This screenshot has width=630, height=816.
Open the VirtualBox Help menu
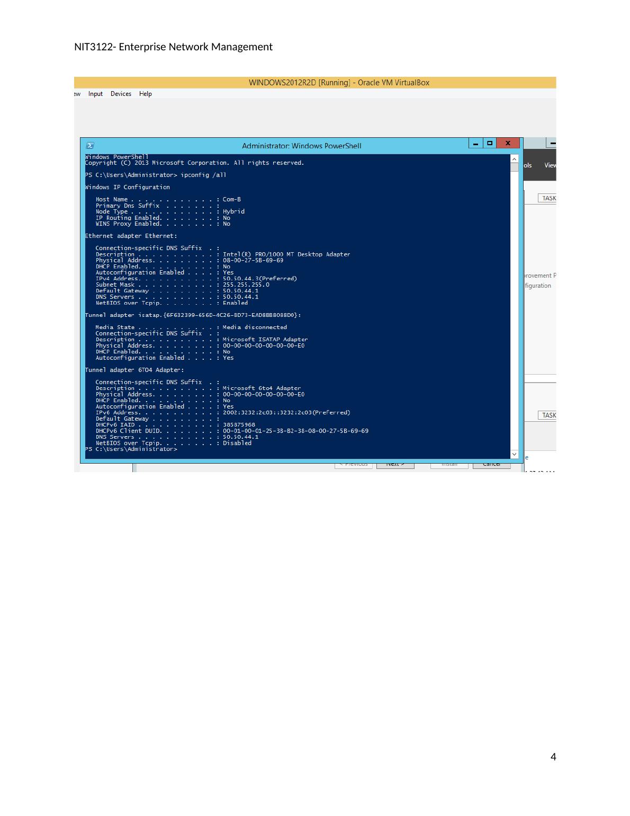(146, 94)
